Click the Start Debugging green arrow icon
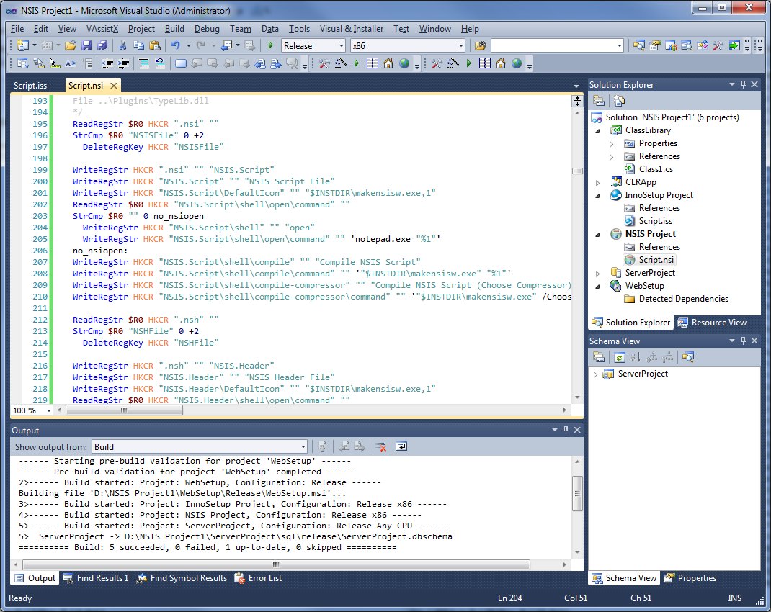This screenshot has width=771, height=612. coord(269,45)
